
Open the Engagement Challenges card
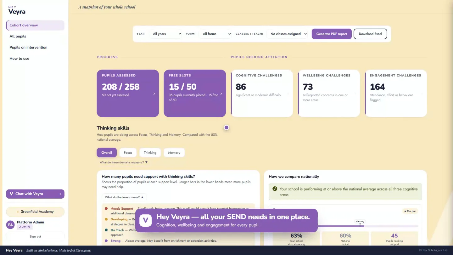point(396,93)
